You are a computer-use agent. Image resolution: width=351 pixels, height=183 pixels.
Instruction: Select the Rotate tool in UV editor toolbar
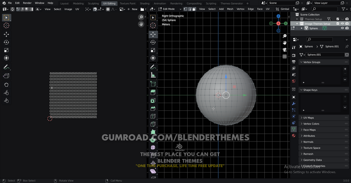click(x=6, y=42)
